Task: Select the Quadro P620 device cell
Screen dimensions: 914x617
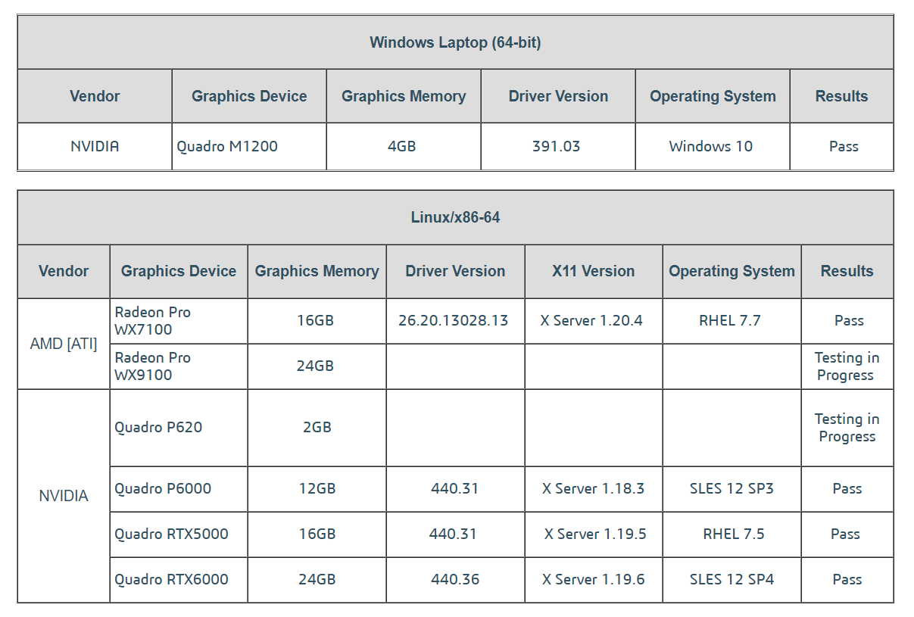Action: click(x=179, y=428)
